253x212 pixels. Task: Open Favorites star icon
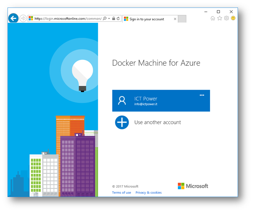[x=220, y=18]
